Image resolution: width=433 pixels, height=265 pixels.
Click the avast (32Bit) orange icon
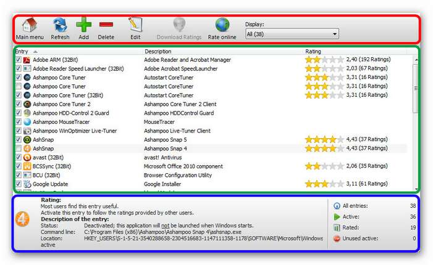click(x=27, y=157)
